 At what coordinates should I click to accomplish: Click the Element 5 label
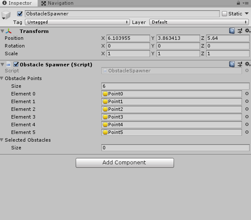coord(23,132)
